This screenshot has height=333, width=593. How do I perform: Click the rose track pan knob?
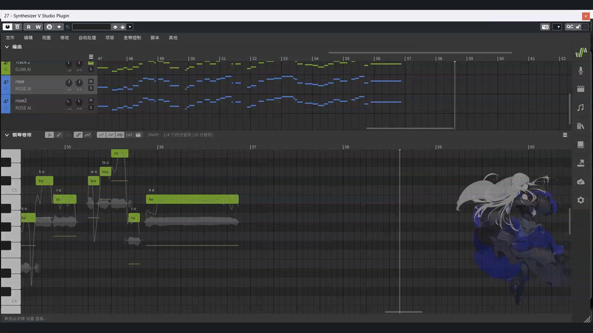pyautogui.click(x=79, y=83)
